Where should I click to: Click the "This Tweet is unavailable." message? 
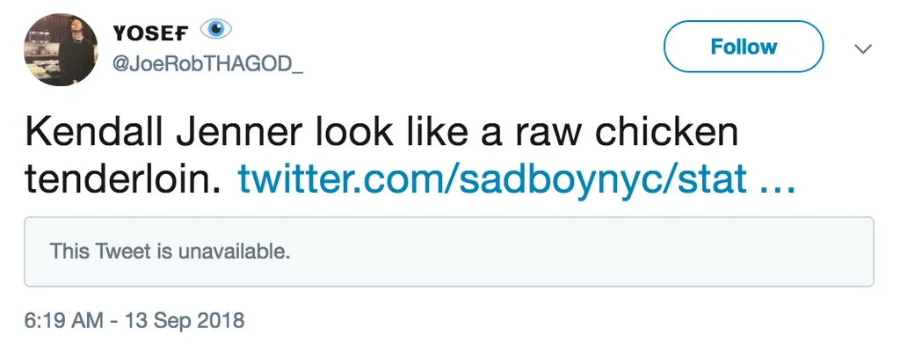(x=170, y=252)
